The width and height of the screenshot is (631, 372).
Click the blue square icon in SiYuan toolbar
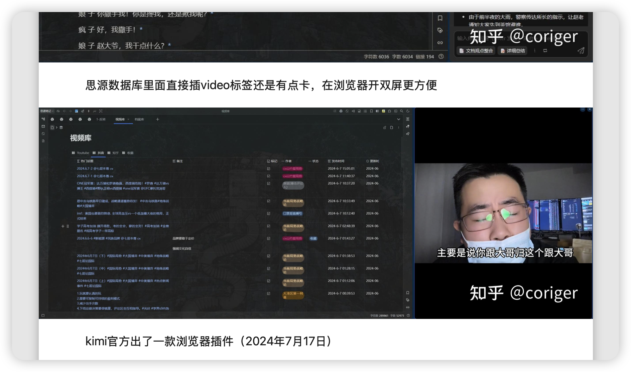[x=77, y=111]
